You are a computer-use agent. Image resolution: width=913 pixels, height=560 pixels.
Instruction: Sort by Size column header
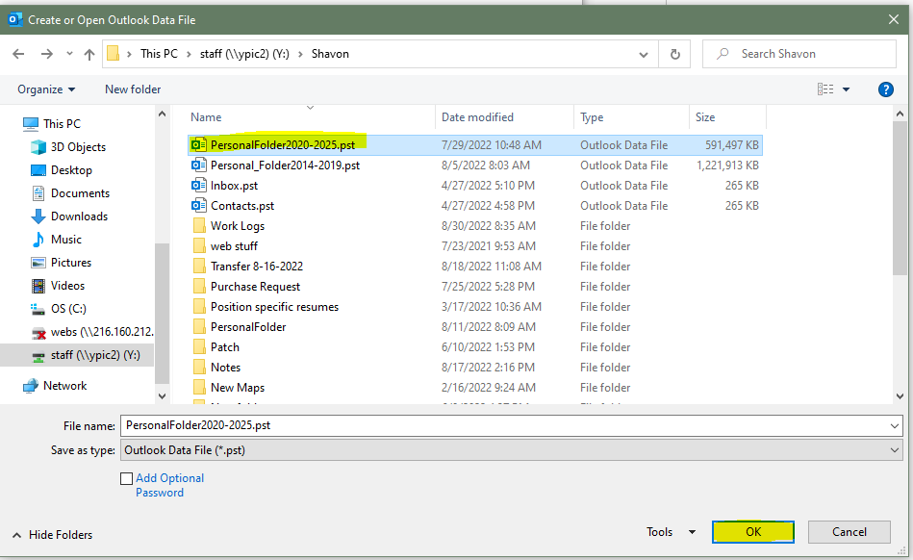tap(704, 117)
